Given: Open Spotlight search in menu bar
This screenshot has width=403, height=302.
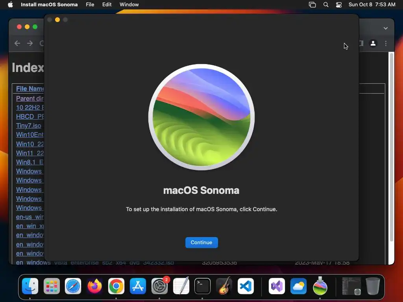Looking at the screenshot, I should coord(325,4).
